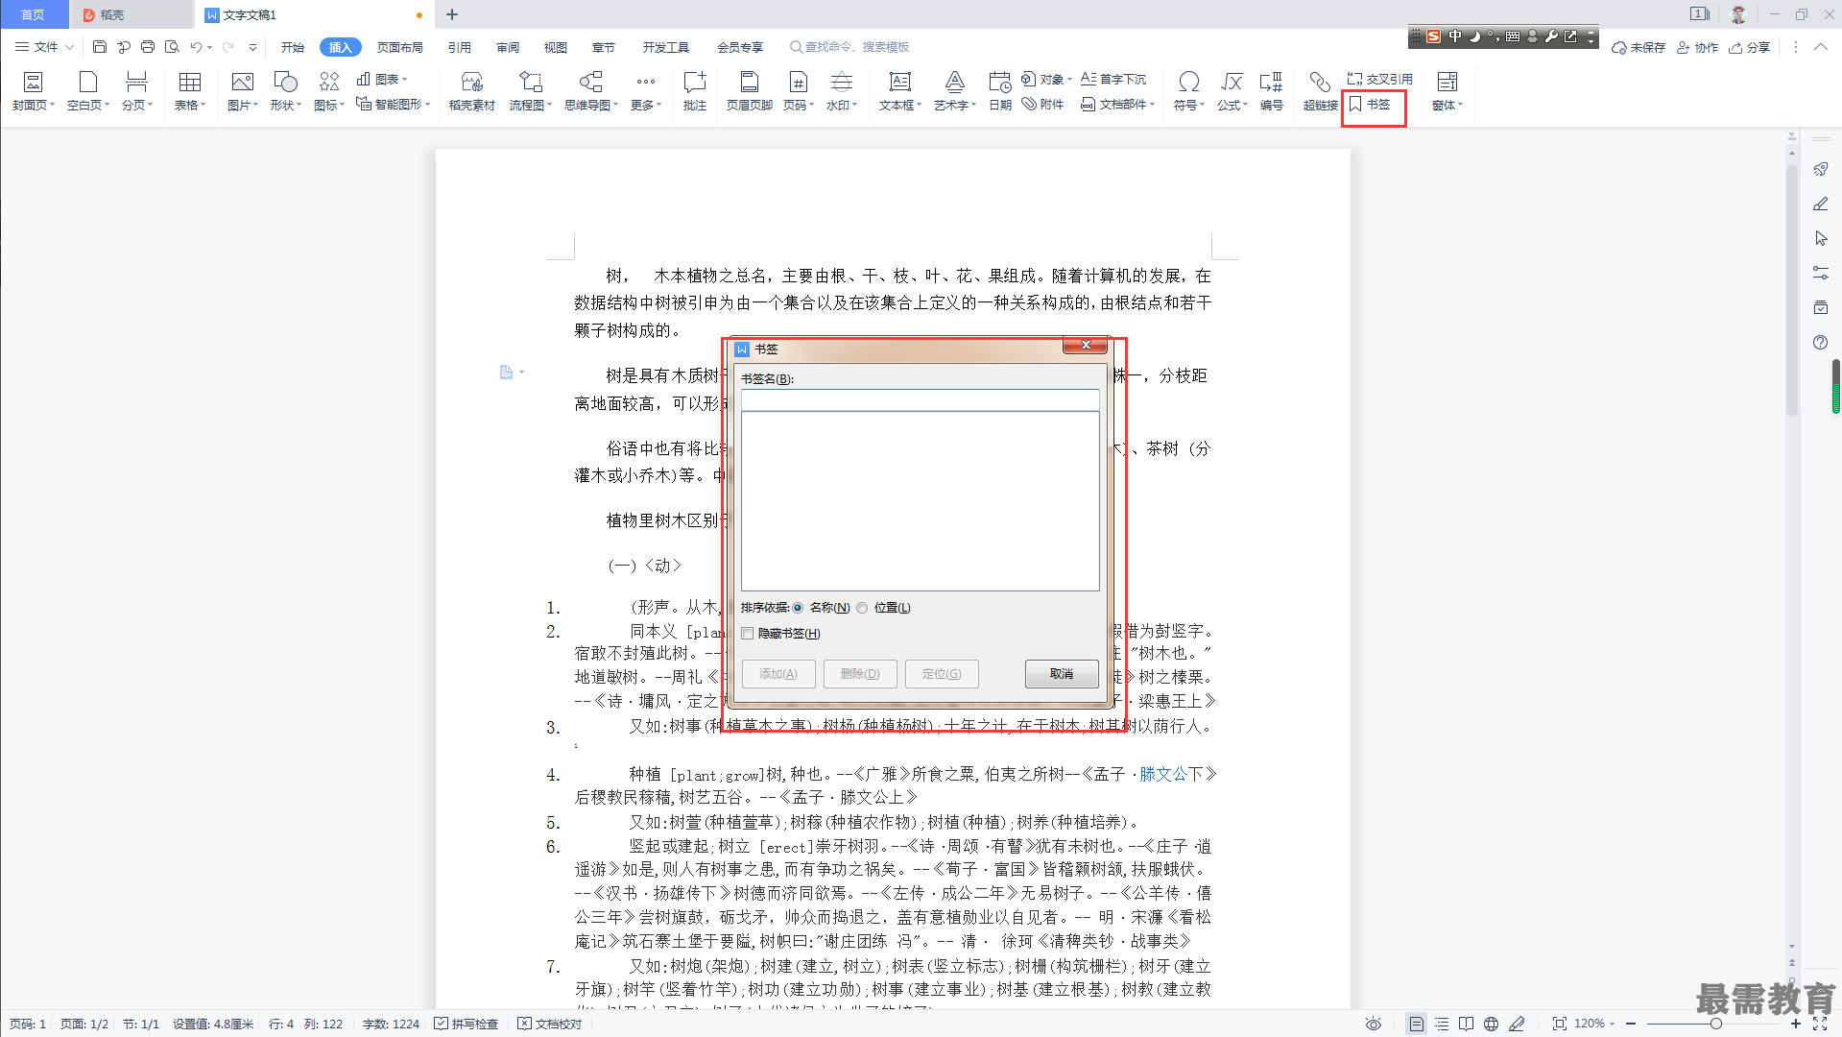Open the 稻壳素材 resource library
Image resolution: width=1842 pixels, height=1037 pixels.
471,91
